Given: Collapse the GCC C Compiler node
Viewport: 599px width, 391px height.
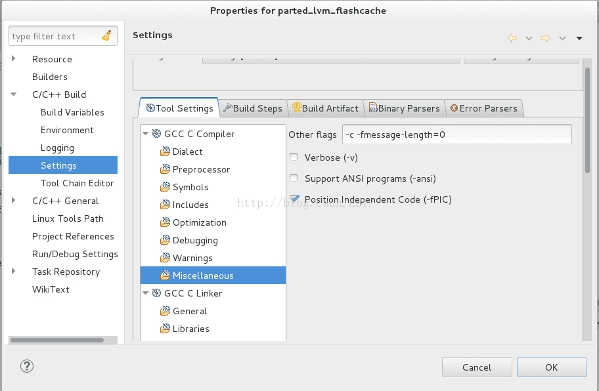Looking at the screenshot, I should tap(146, 134).
